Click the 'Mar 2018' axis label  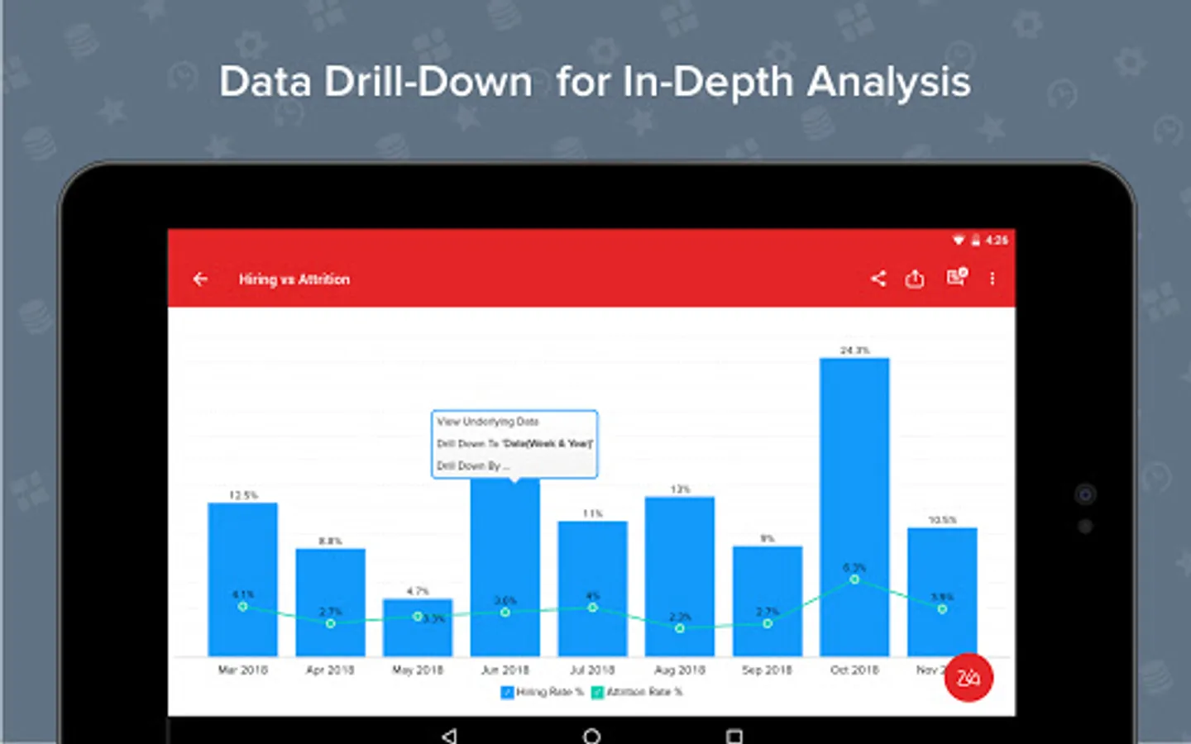coord(242,670)
